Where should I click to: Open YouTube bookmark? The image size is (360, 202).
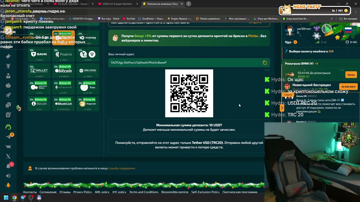coord(129,19)
